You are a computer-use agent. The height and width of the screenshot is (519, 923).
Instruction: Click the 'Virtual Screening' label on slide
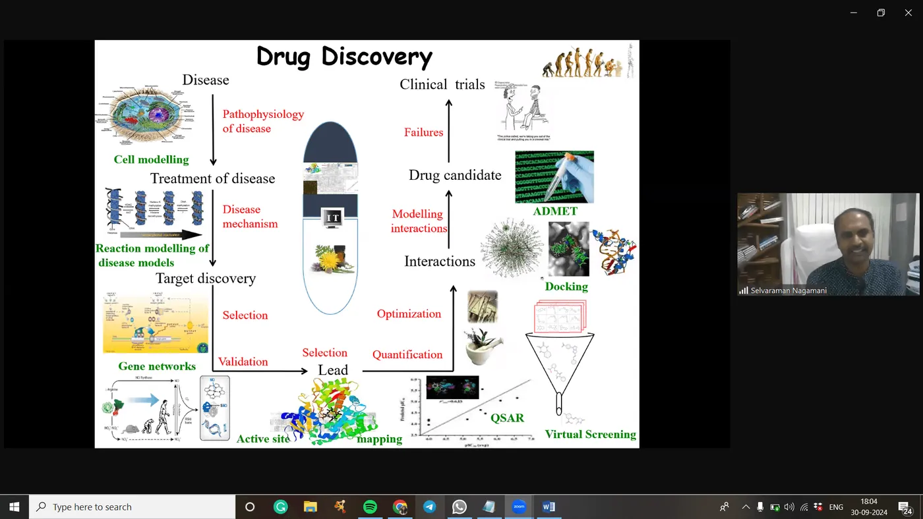(x=591, y=434)
